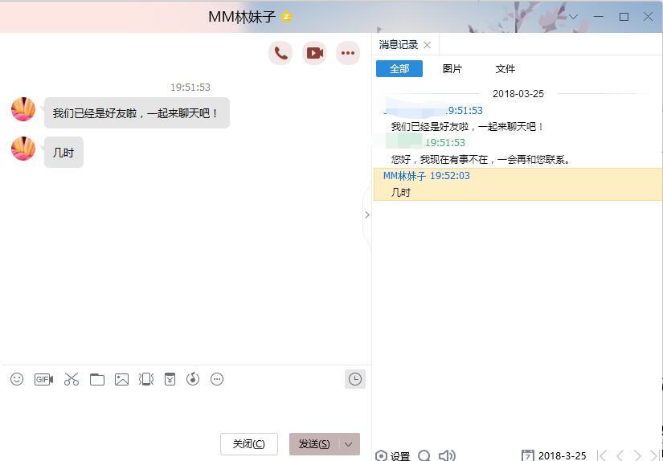
Task: Click the music sharing icon
Action: [x=193, y=379]
